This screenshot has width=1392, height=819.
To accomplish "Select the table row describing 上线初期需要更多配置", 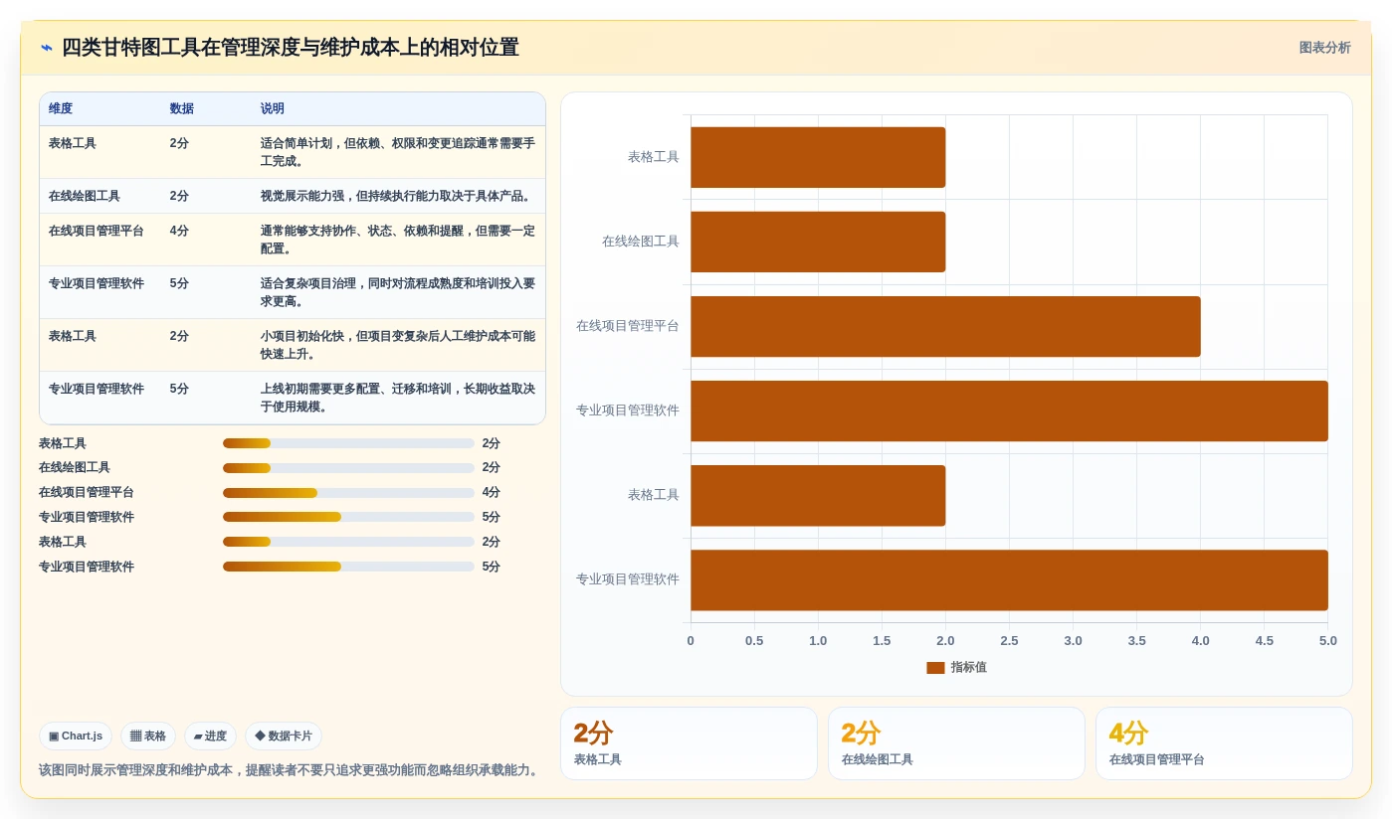I will tap(293, 398).
